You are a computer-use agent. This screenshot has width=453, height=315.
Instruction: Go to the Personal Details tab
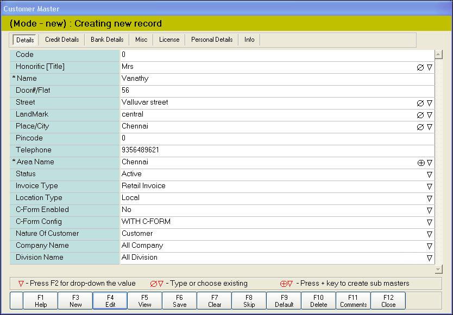pos(212,40)
